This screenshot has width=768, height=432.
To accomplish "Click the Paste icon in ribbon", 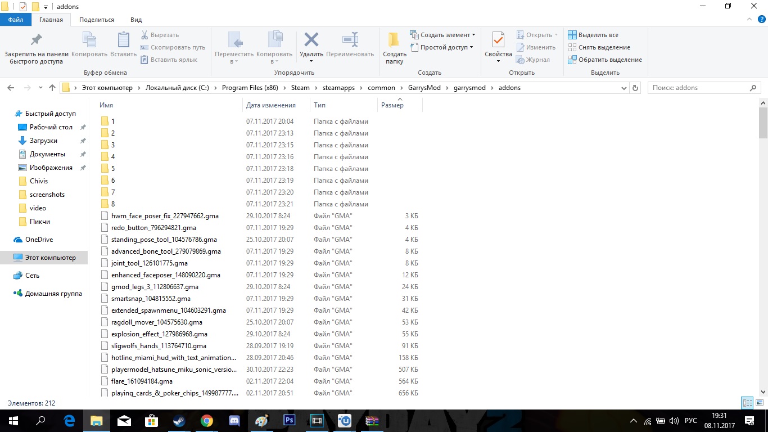I will click(123, 40).
